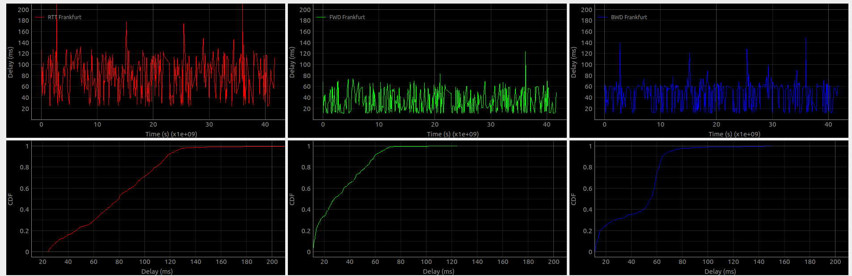Viewport: 852px width, 276px height.
Task: Click Delay (ms) label below green CDF plot
Action: [439, 272]
